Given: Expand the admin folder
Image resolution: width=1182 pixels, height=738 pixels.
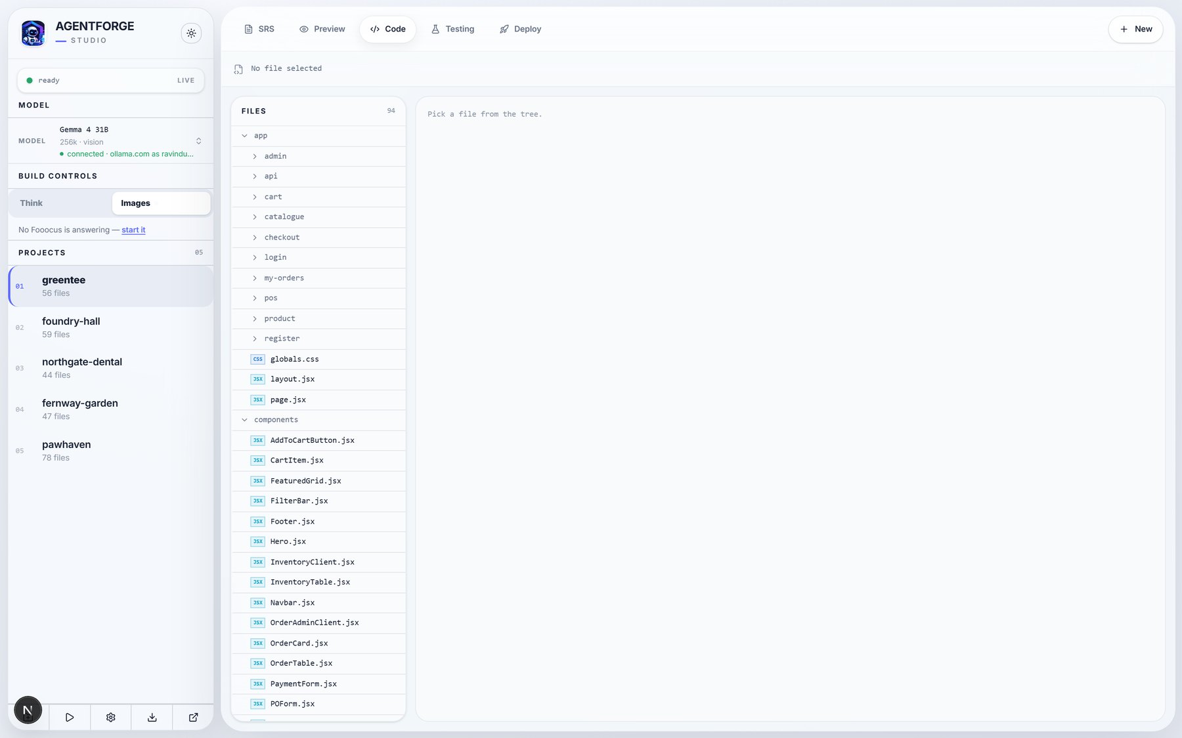Looking at the screenshot, I should click(318, 156).
